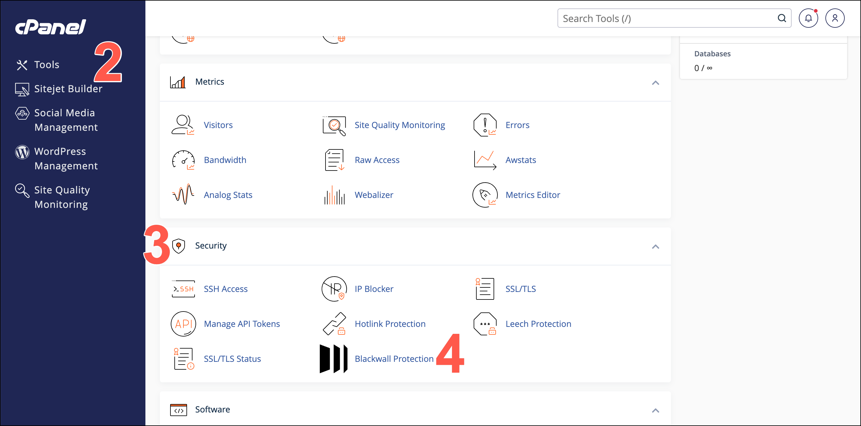
Task: Open the Site Quality Monitoring tool link
Action: 400,125
